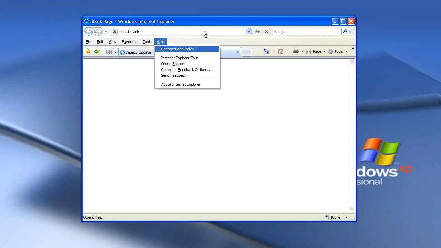Expand the zoom level dropdown arrow
Screen dimensions: 441x248
(x=346, y=217)
